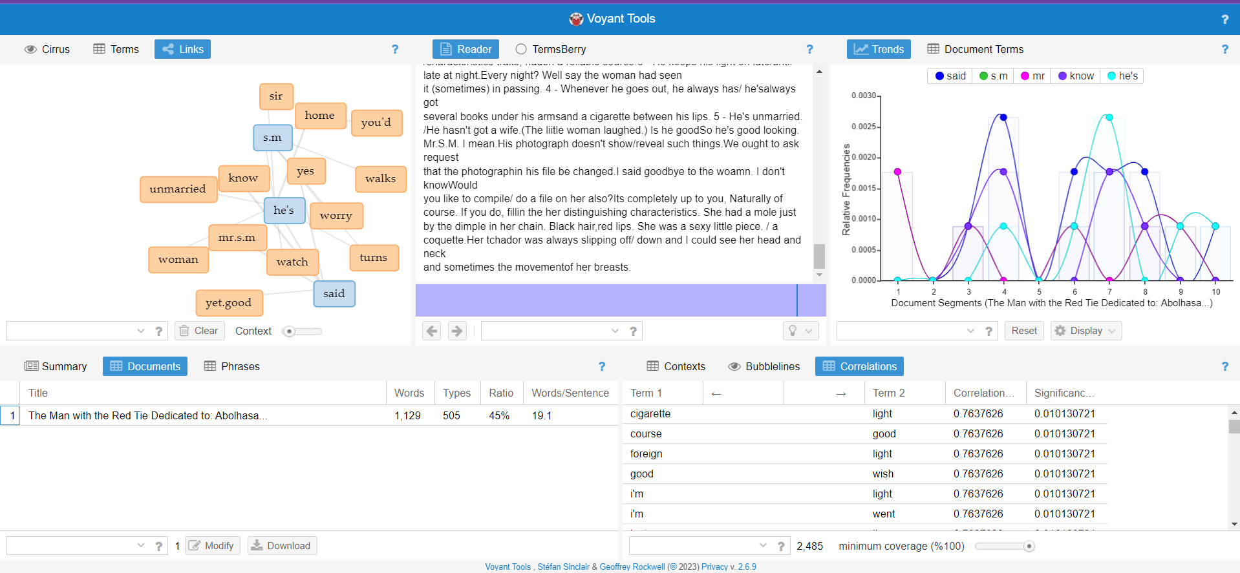
Task: Click the help icon beside Reader search box
Action: pos(634,331)
